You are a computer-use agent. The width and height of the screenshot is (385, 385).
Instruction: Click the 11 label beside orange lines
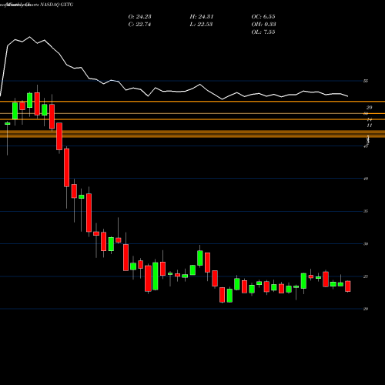370,126
